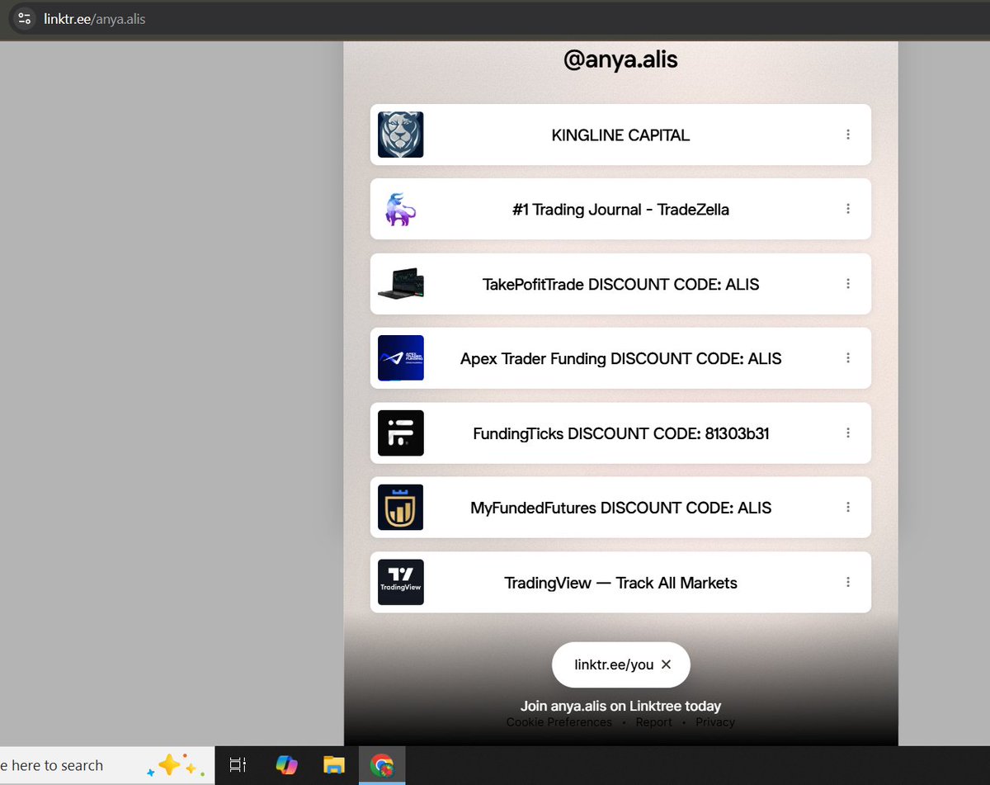Open Task View from the taskbar
Screen dimensions: 990x785
click(x=238, y=765)
